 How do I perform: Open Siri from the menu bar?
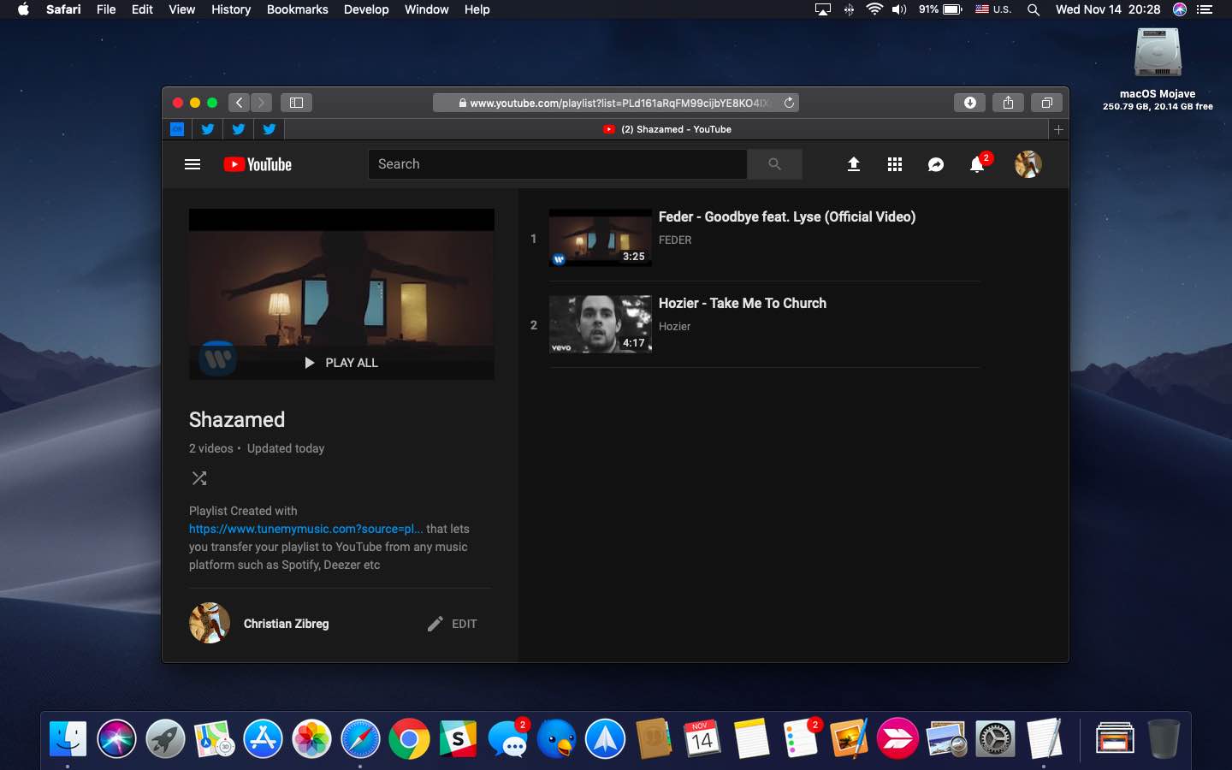tap(1180, 9)
